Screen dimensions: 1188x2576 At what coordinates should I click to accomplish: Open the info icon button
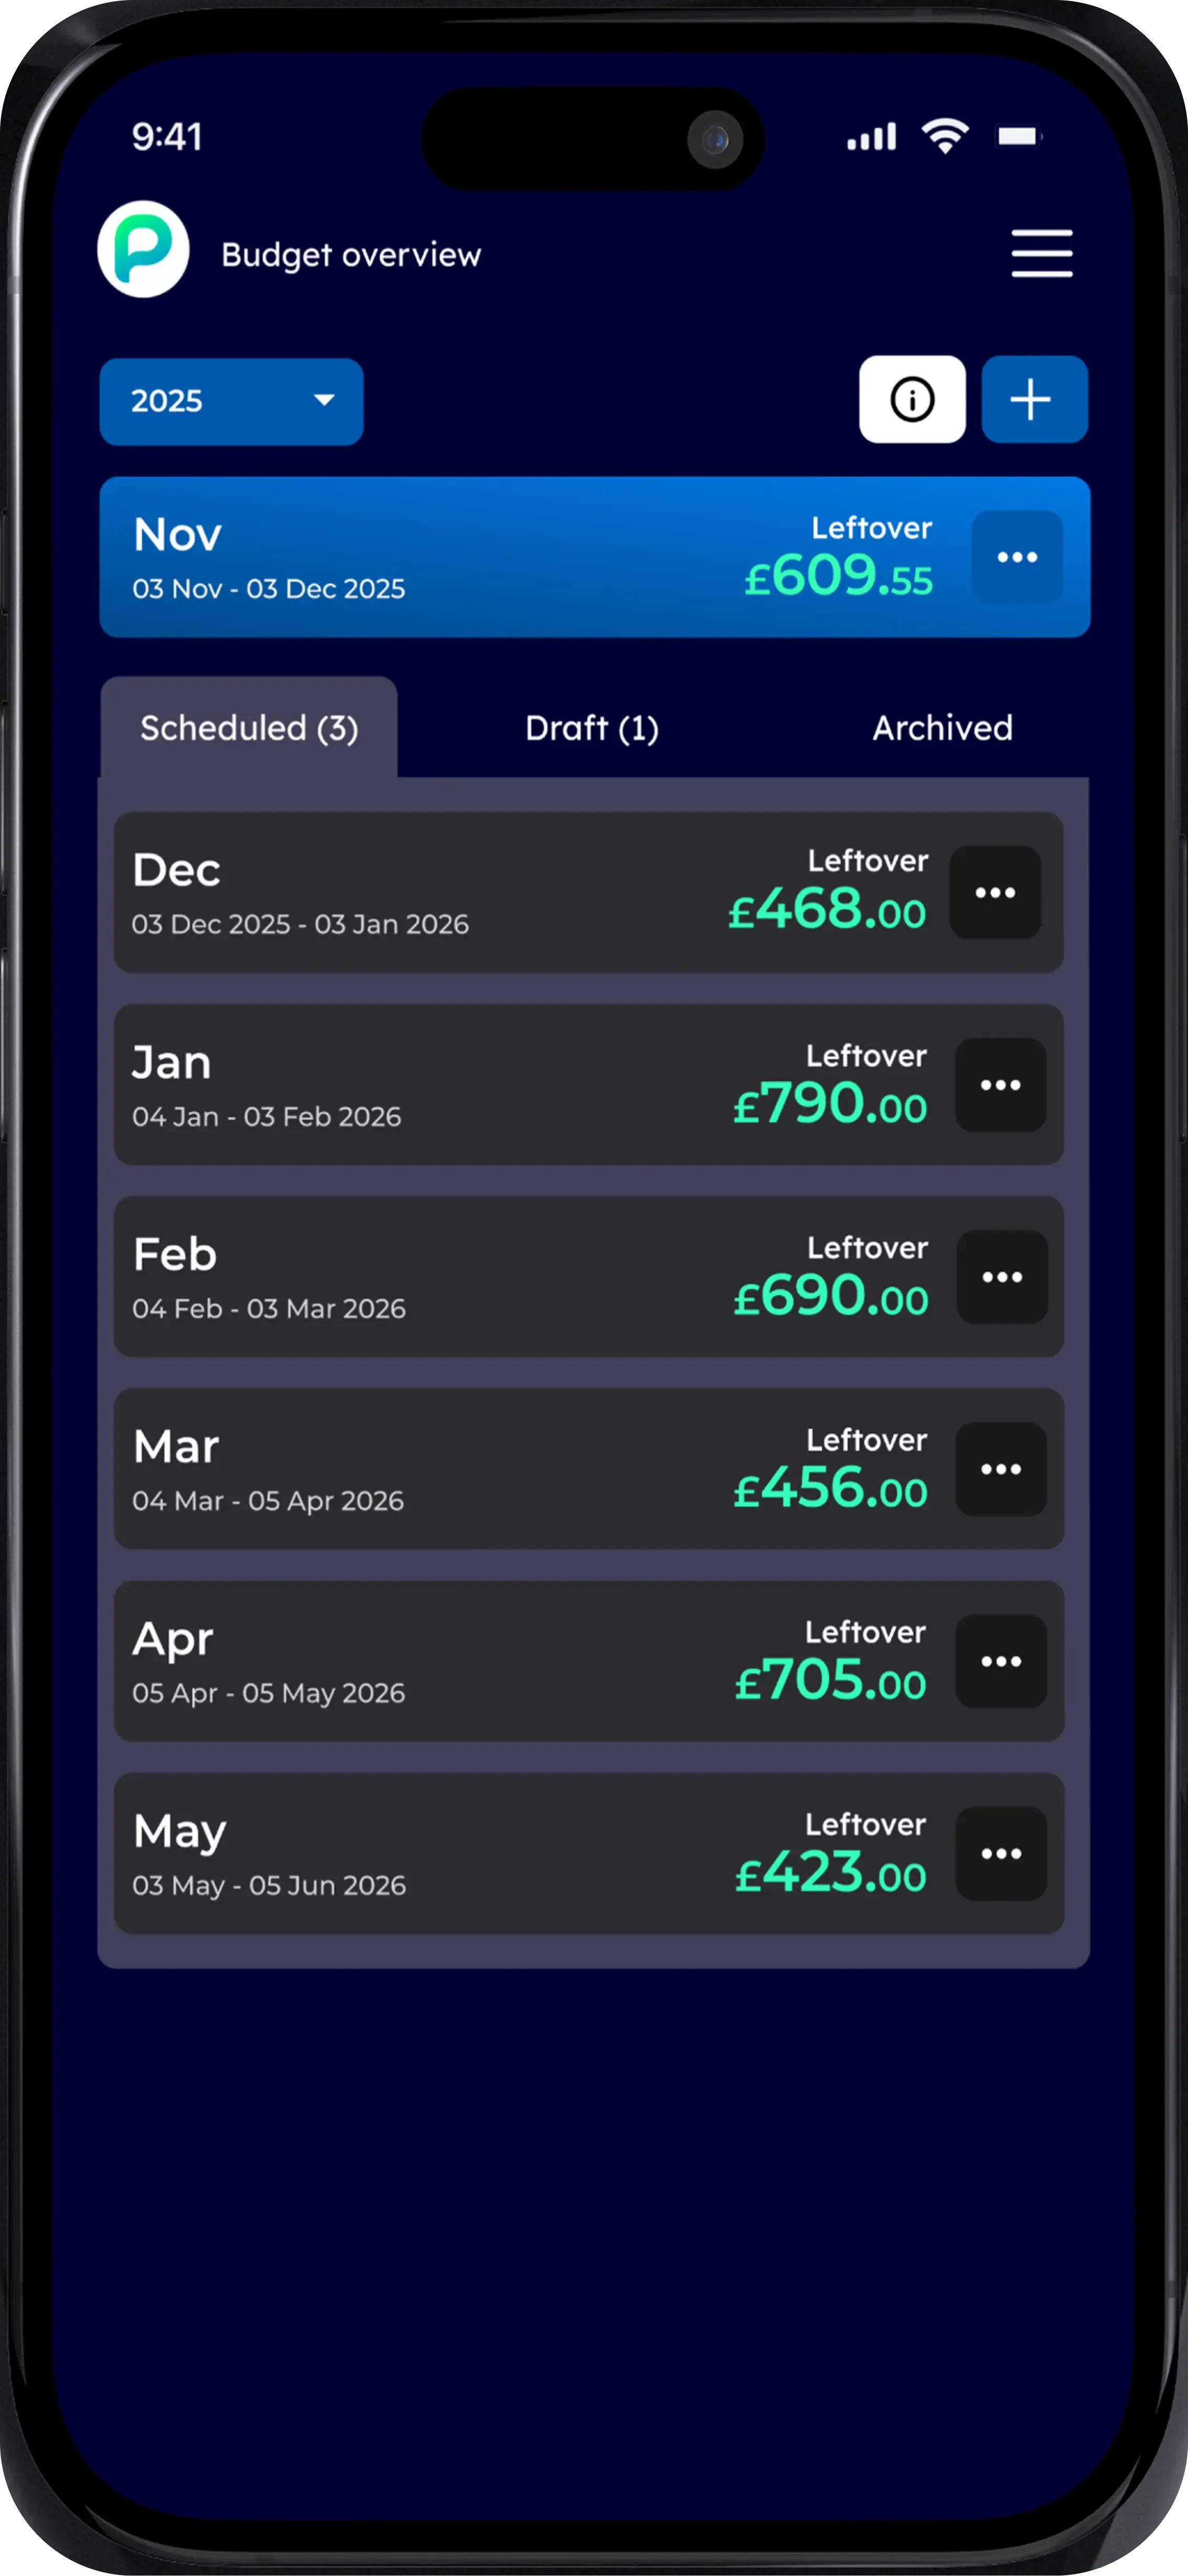[x=912, y=399]
